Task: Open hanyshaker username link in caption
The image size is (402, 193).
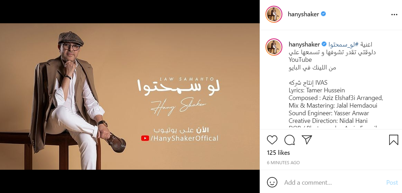Action: click(304, 44)
